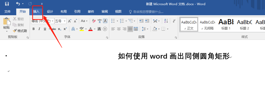Activate the 格式刷 format painter
The image size is (265, 105).
(20, 31)
